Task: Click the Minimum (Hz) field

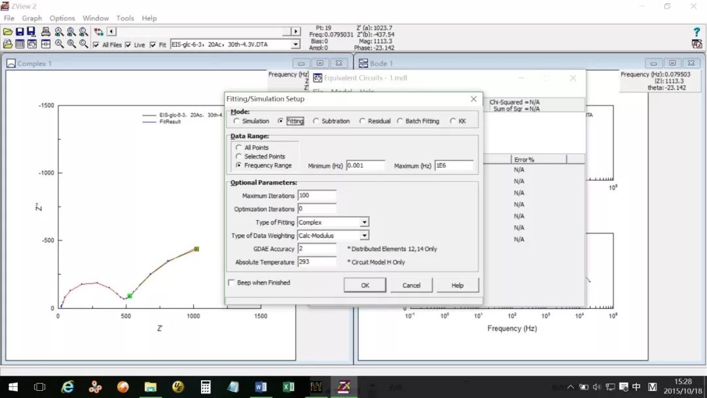Action: [x=365, y=166]
